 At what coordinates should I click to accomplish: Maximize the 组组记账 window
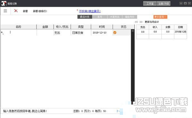point(185,4)
